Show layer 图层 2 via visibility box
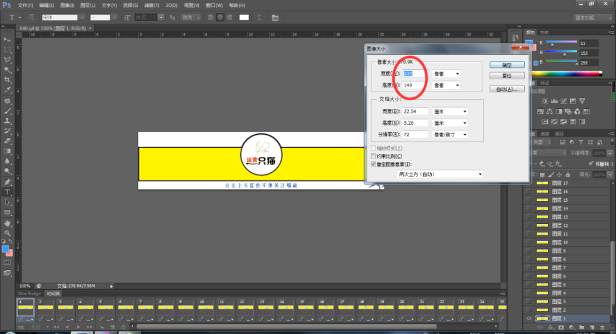 [529, 310]
